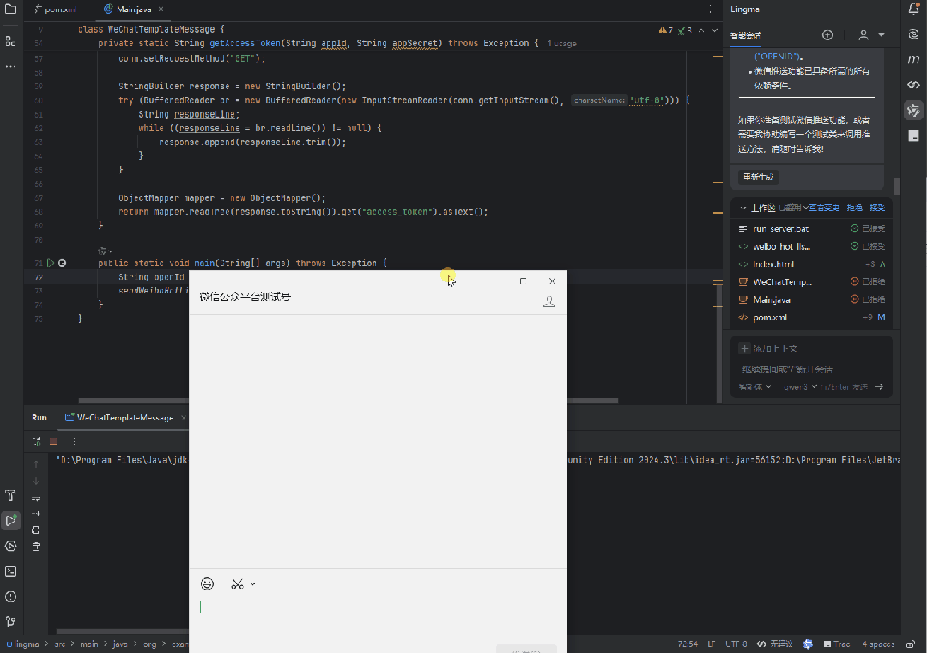
Task: Collapse the workspace file list chevron
Action: (743, 208)
